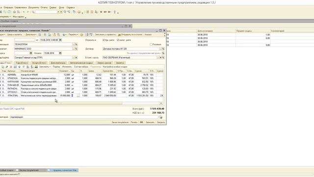Switch to the Тара tab
The height and width of the screenshot is (177, 314).
tap(22, 63)
